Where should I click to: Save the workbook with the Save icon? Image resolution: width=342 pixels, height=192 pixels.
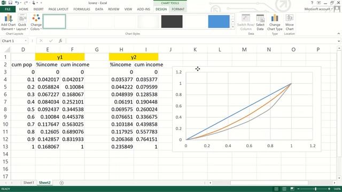click(10, 3)
